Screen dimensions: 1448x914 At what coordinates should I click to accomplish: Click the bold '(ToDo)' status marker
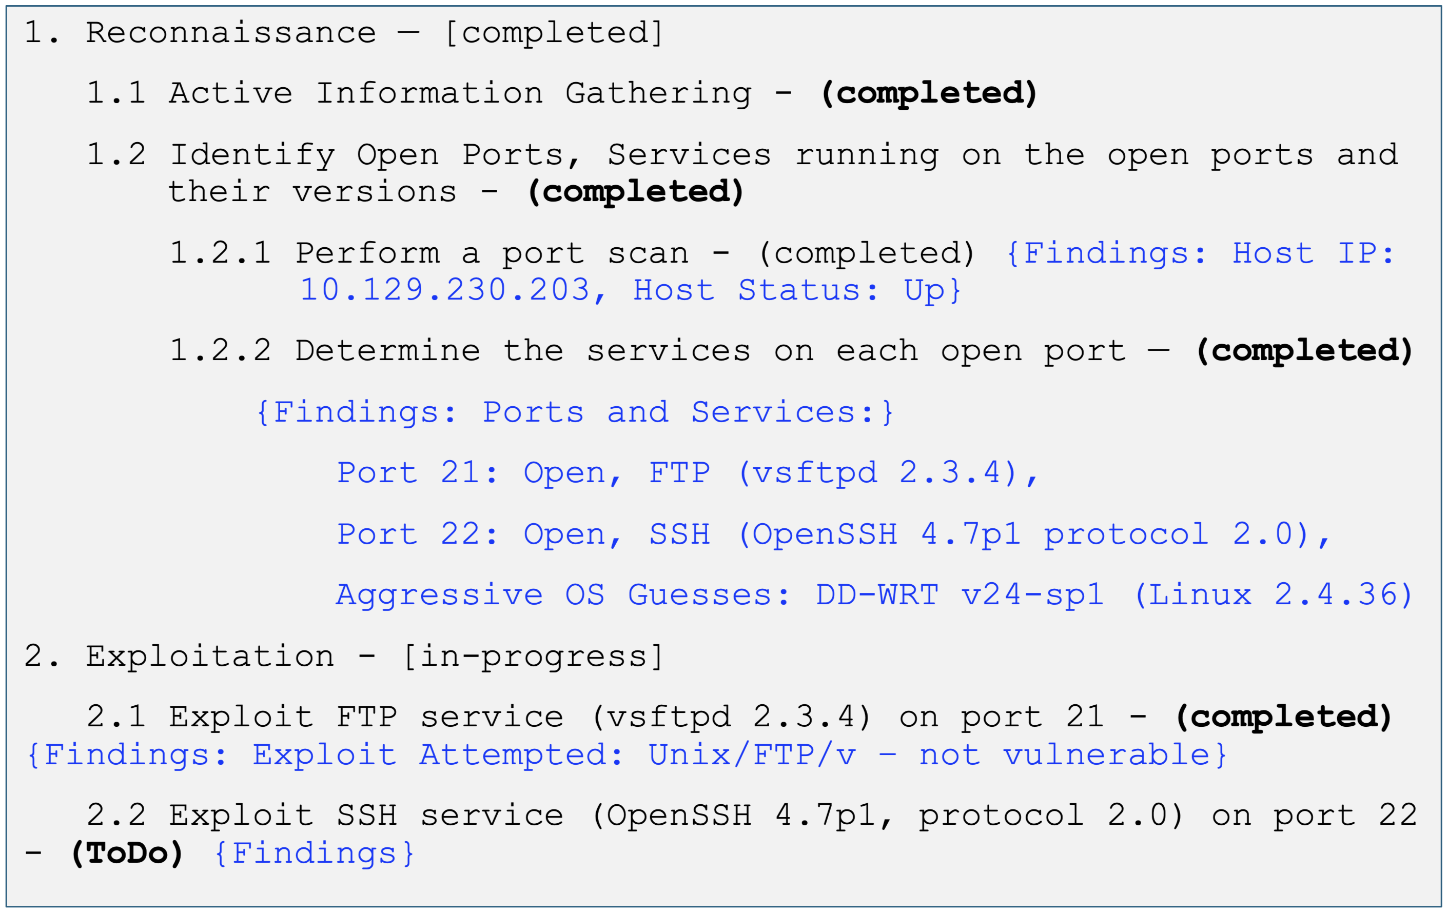pyautogui.click(x=127, y=853)
